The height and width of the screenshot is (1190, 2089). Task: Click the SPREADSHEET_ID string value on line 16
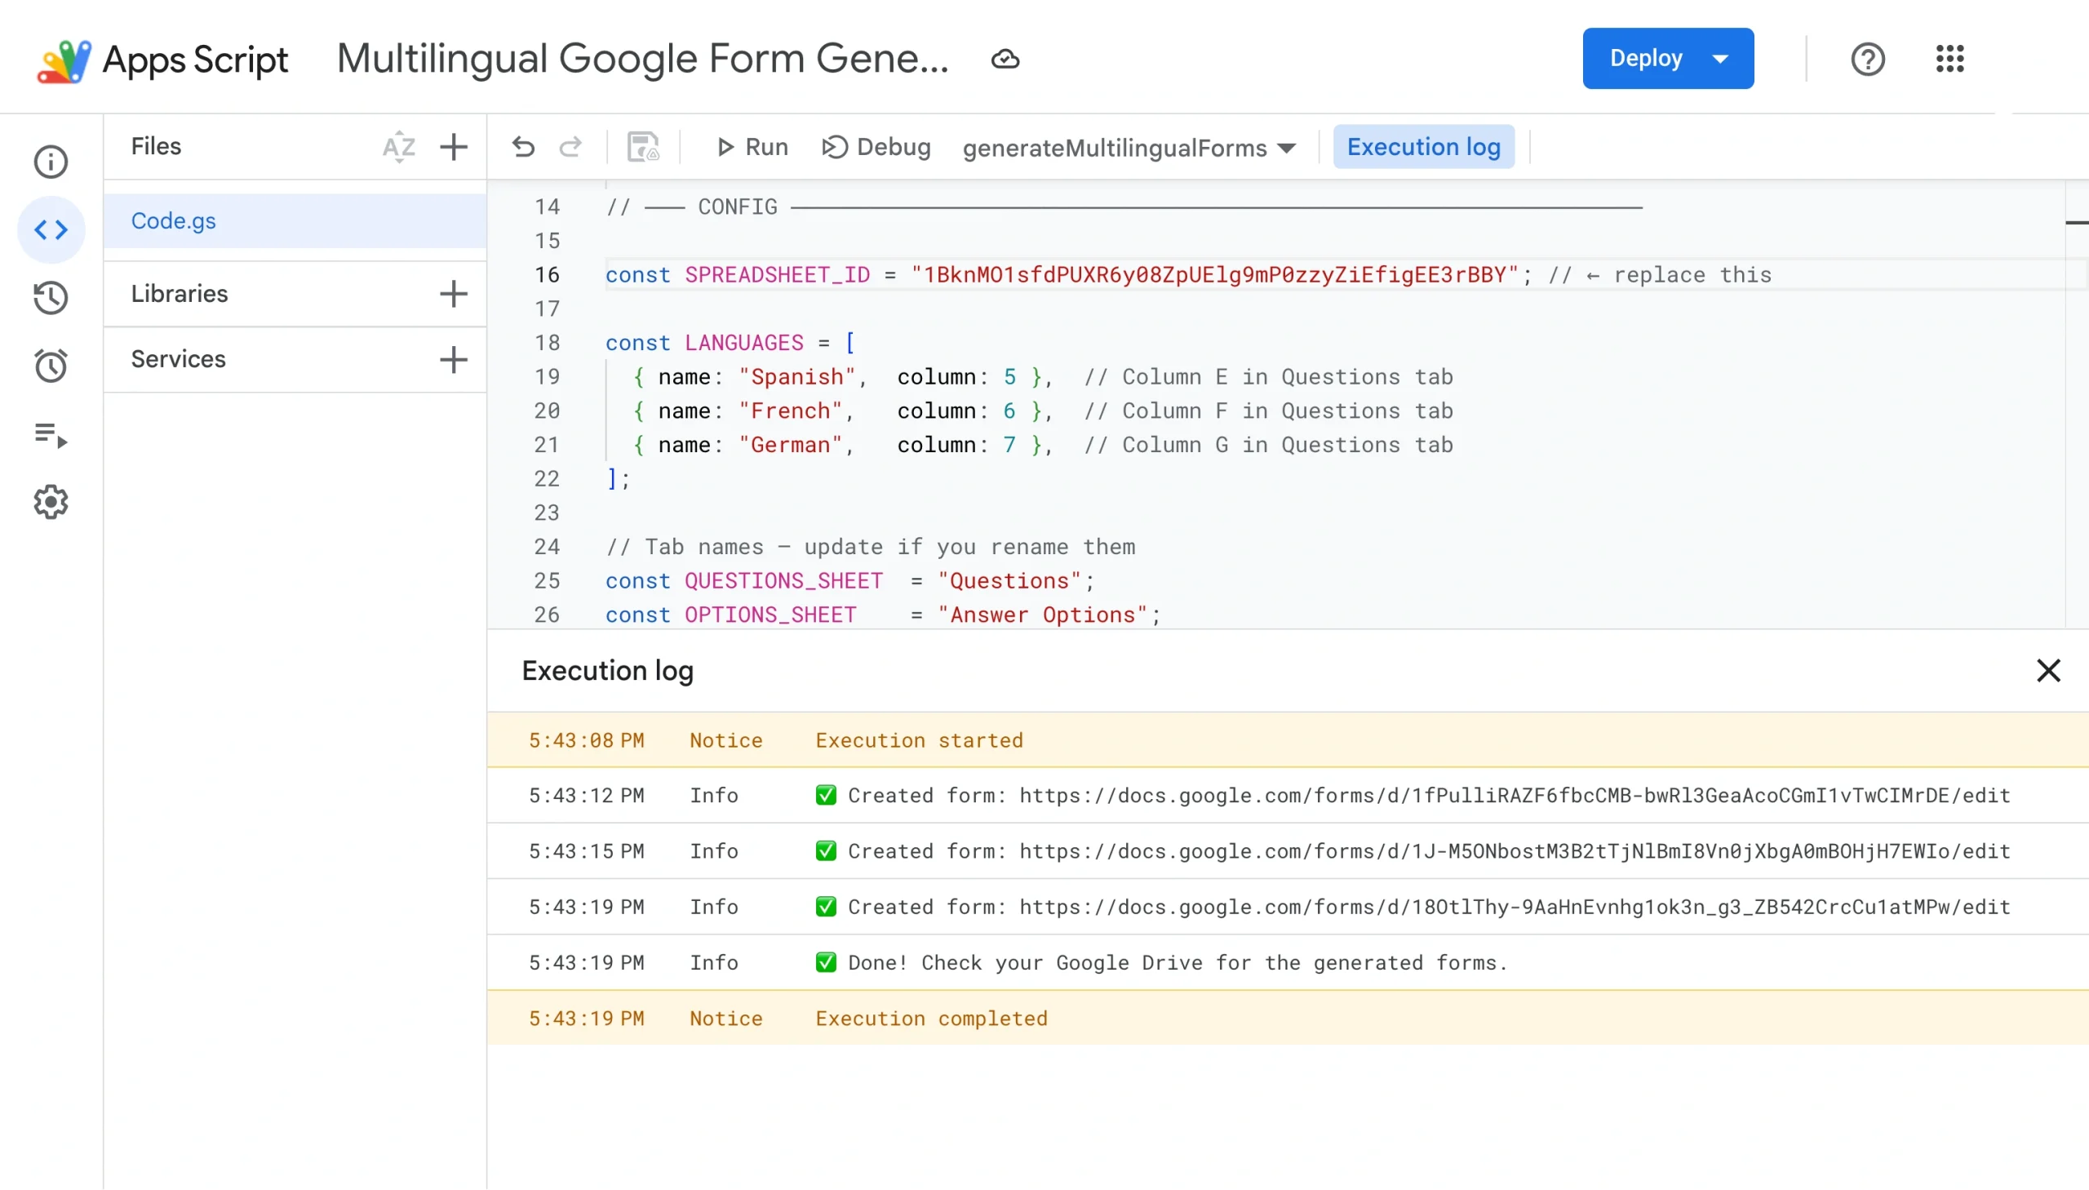point(1214,274)
